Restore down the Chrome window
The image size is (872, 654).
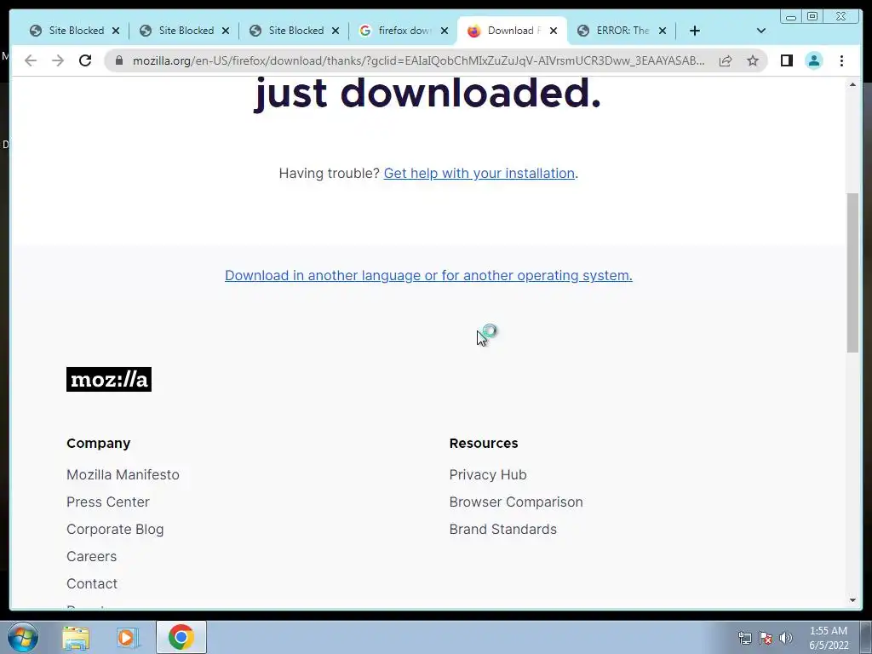click(x=812, y=17)
